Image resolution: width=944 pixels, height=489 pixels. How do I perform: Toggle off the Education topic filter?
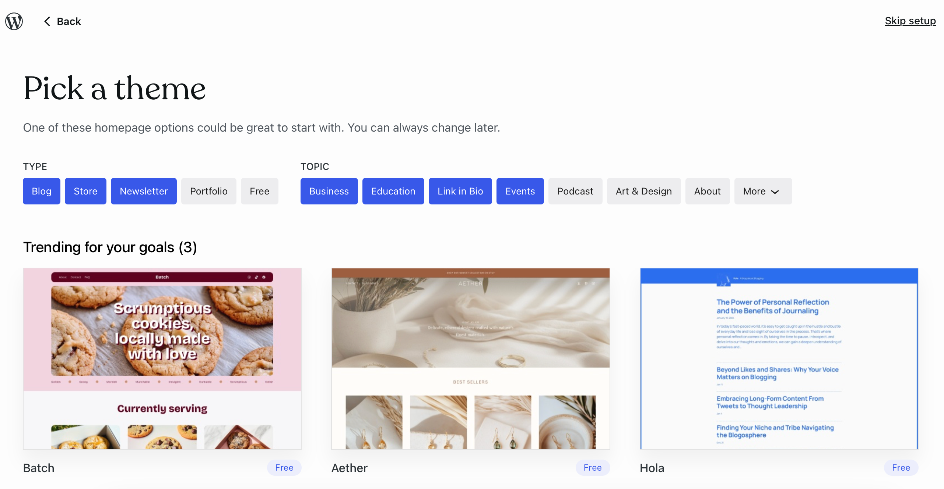coord(393,191)
